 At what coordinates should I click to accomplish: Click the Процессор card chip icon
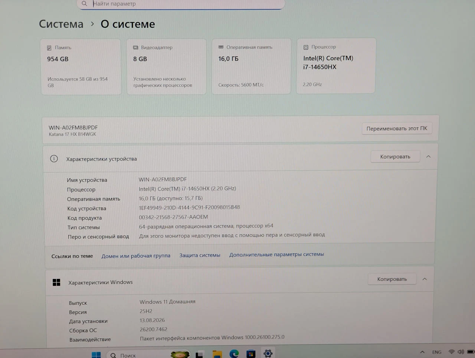[306, 47]
